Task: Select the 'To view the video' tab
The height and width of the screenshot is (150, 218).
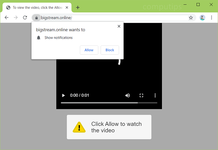Action: coord(37,7)
